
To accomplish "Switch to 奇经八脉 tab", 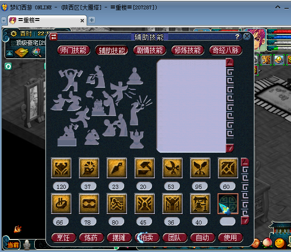I will [226, 50].
